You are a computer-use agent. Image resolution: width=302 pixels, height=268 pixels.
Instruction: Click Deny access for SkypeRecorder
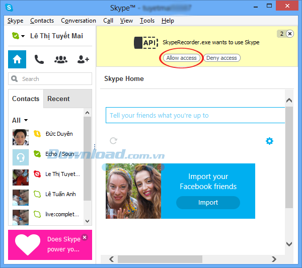[221, 58]
